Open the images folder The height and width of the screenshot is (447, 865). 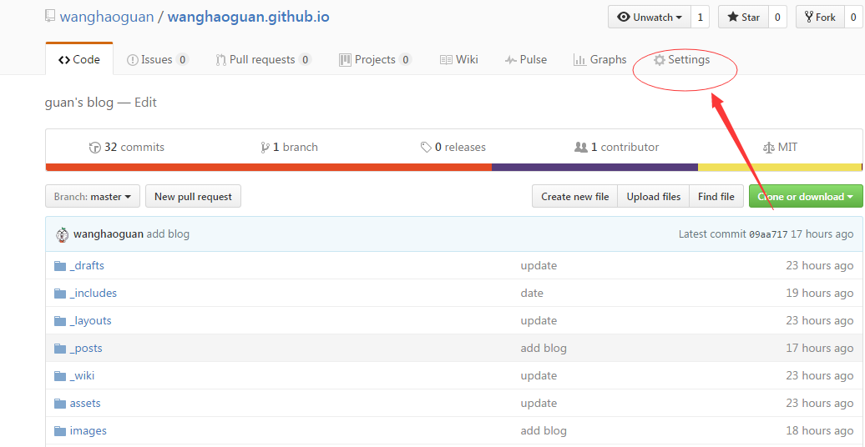[89, 431]
